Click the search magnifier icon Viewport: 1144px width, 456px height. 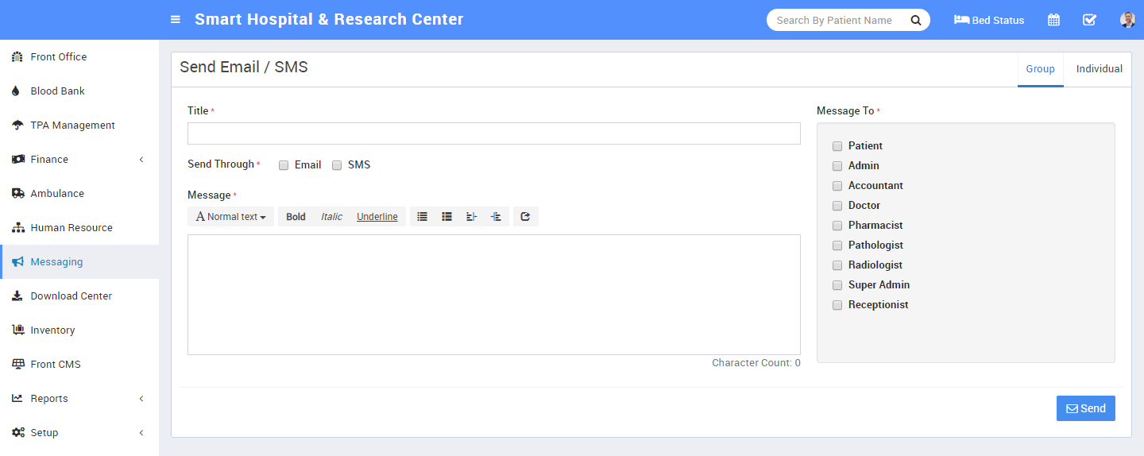[916, 20]
